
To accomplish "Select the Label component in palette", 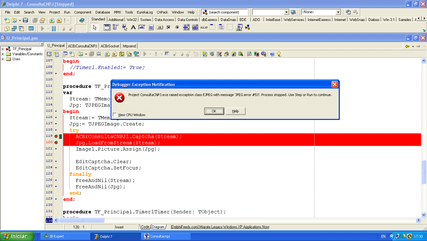I will click(x=133, y=27).
